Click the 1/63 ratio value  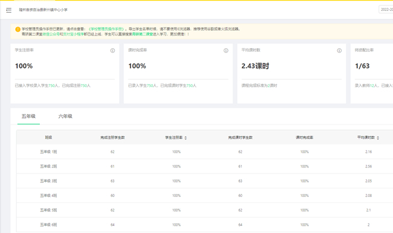[362, 66]
